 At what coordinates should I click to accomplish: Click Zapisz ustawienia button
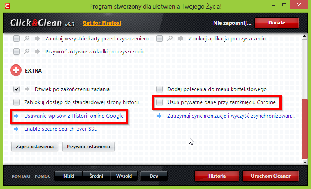(x=35, y=147)
